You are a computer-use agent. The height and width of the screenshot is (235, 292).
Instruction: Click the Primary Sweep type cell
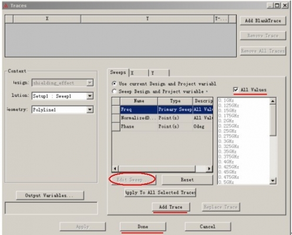175,109
